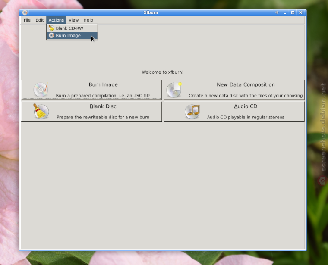Click the disc icon beside Burn Image menu entry
Screen dimensions: 328x265
(51, 35)
